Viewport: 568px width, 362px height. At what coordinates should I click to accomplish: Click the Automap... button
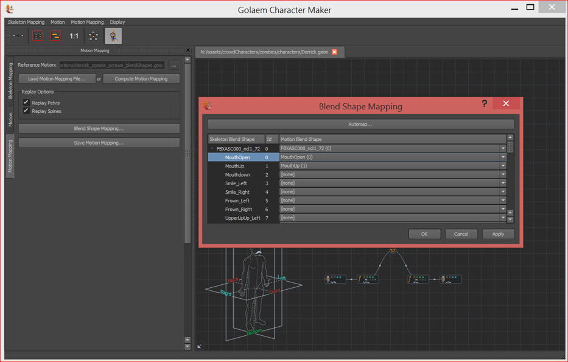[x=360, y=124]
